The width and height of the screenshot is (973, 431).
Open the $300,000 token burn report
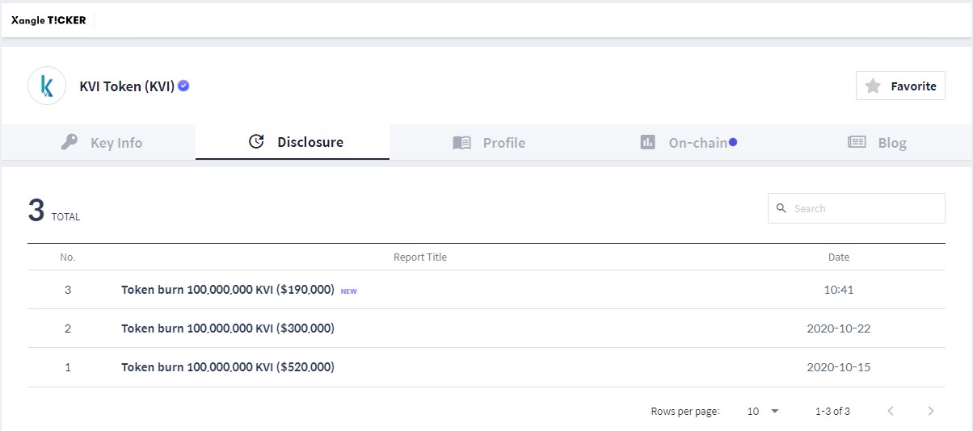(228, 328)
